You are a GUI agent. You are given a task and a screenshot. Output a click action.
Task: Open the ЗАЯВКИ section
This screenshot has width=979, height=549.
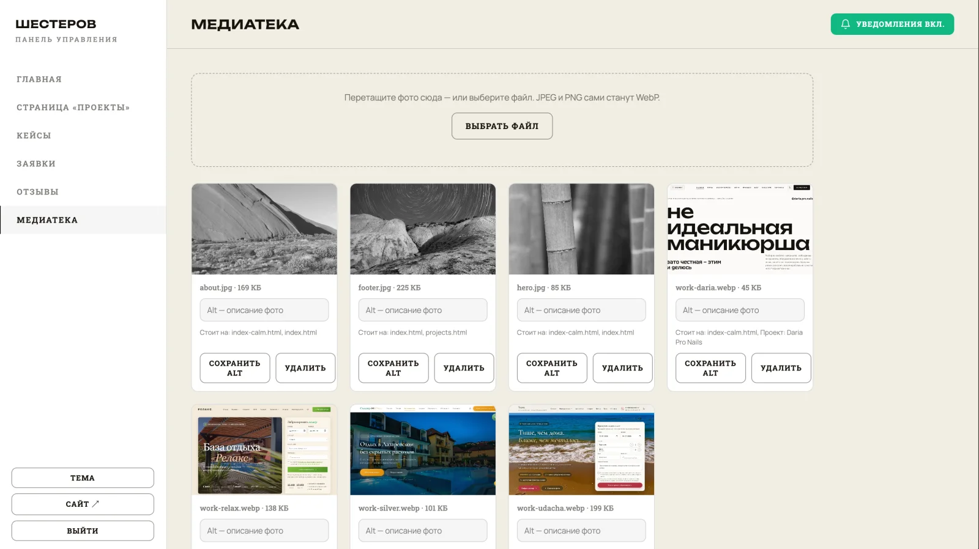pos(36,164)
